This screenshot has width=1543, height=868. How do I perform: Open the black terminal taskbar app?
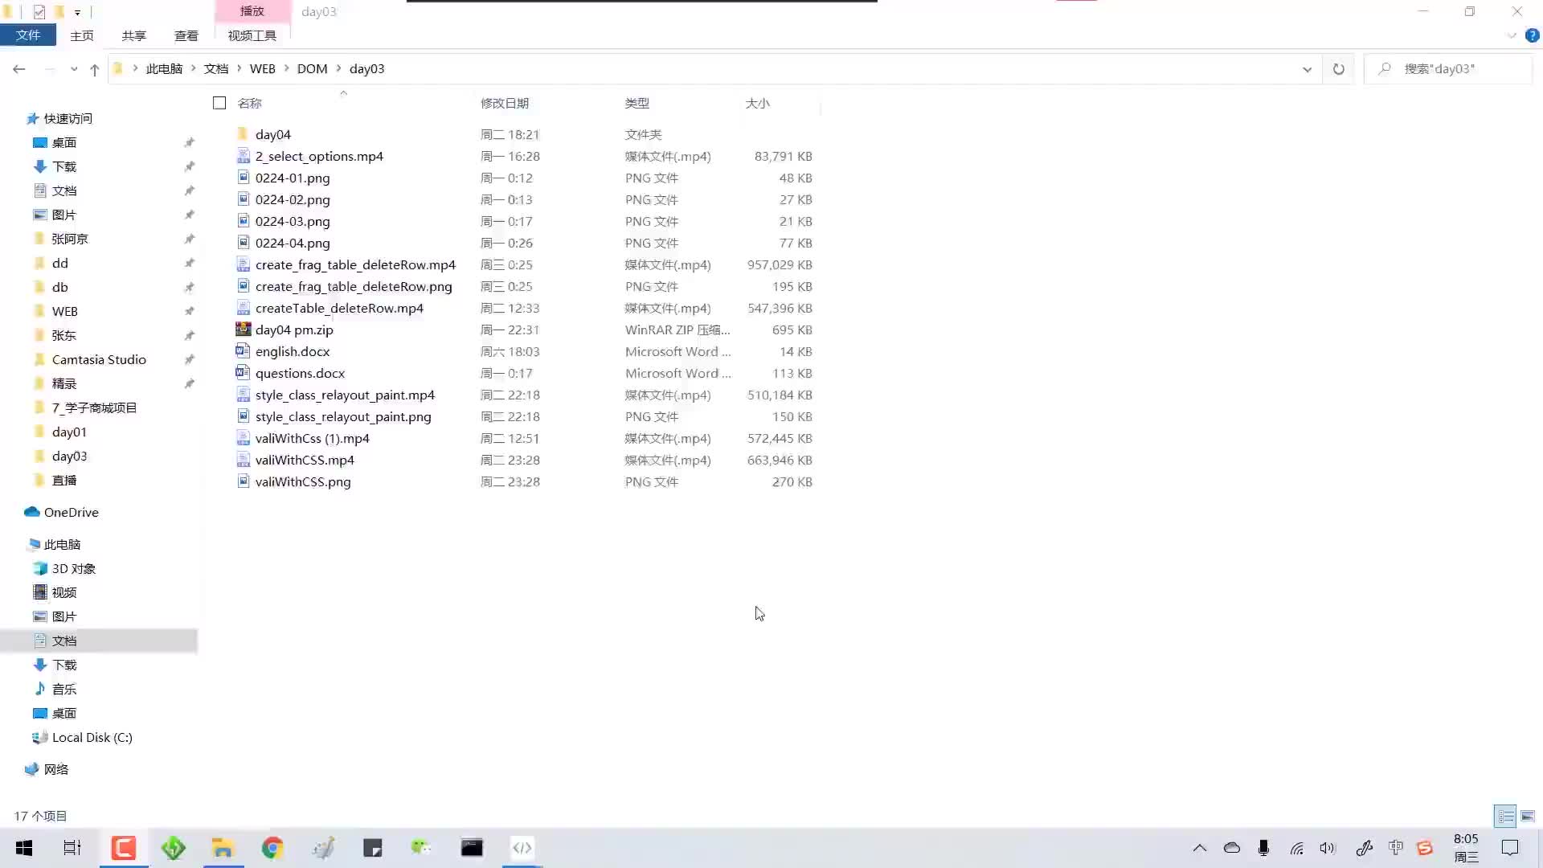[472, 848]
